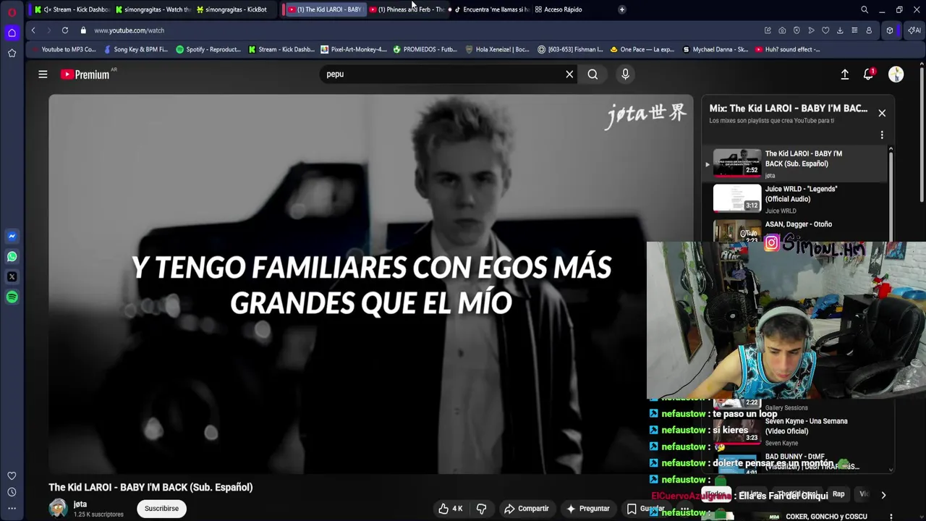
Task: Open the Mix playlist three-dot options
Action: point(882,135)
